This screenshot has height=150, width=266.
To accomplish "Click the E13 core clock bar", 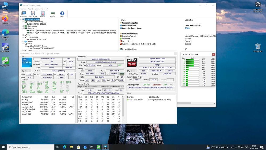I will (192, 85).
